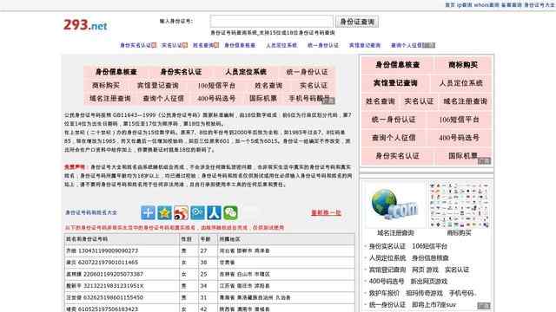Open 身份证号大全 in top bar
The width and height of the screenshot is (556, 312).
[x=539, y=5]
